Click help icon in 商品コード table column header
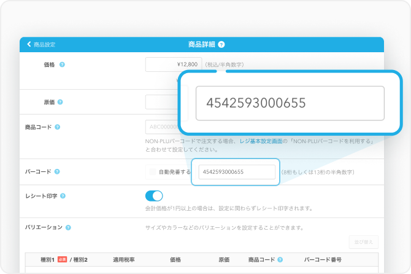The width and height of the screenshot is (411, 274). pyautogui.click(x=280, y=260)
